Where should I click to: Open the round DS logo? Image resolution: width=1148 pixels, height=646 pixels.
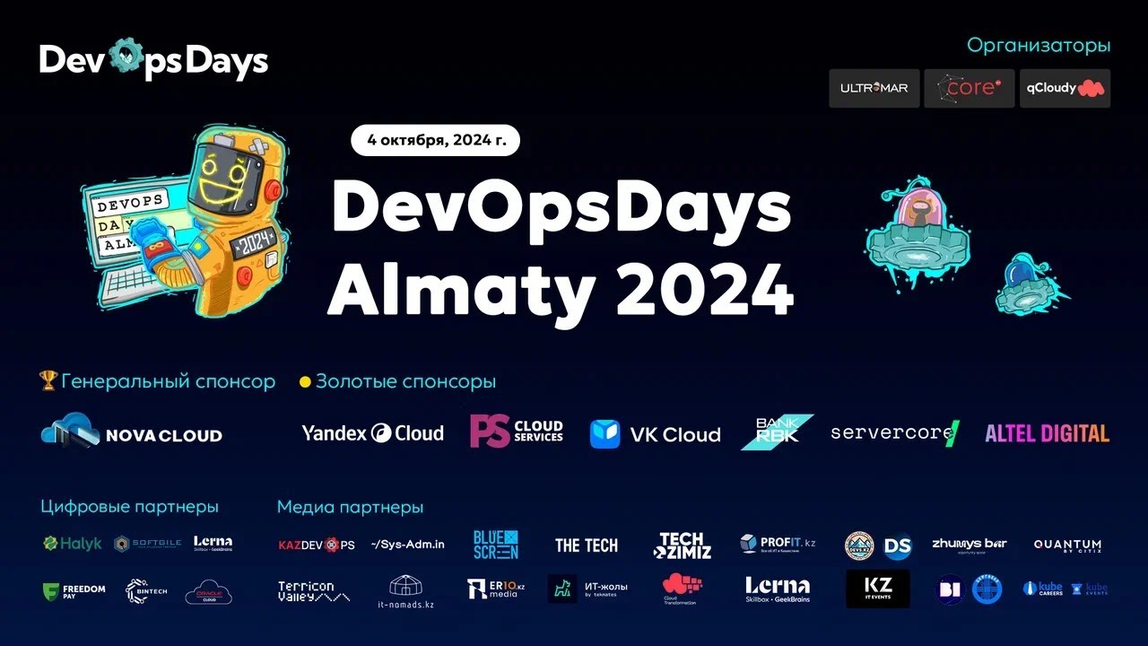tap(897, 546)
